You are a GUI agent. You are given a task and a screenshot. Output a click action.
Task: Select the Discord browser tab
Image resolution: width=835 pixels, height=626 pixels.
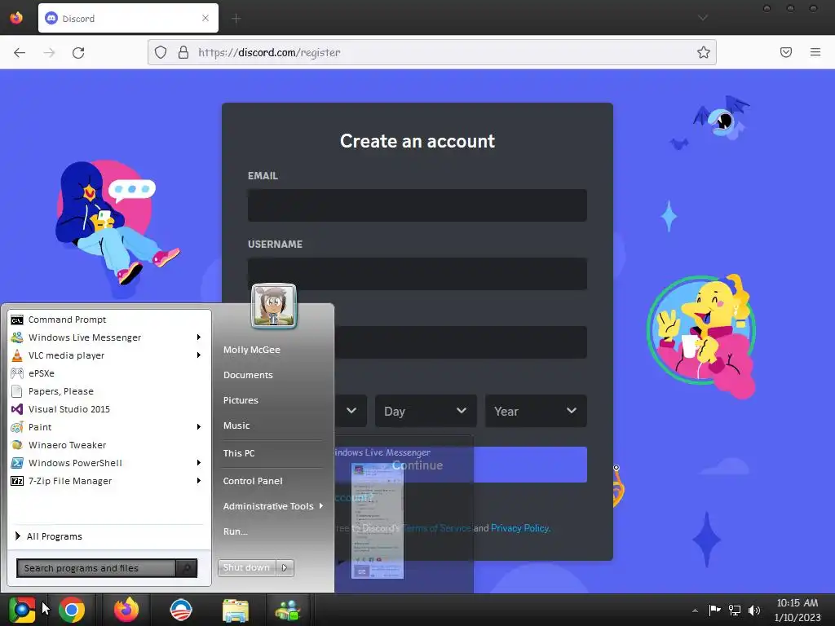(x=128, y=18)
